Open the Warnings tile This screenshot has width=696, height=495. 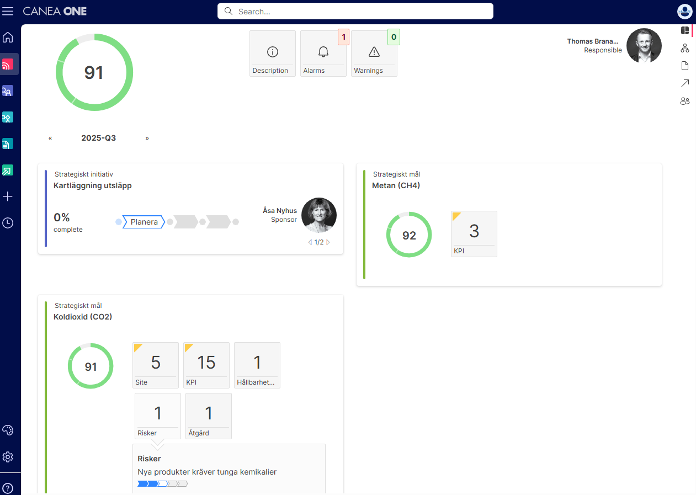374,54
